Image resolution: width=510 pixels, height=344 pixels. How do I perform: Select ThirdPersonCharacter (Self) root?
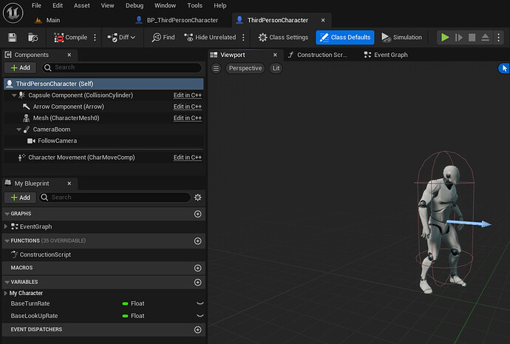[103, 84]
